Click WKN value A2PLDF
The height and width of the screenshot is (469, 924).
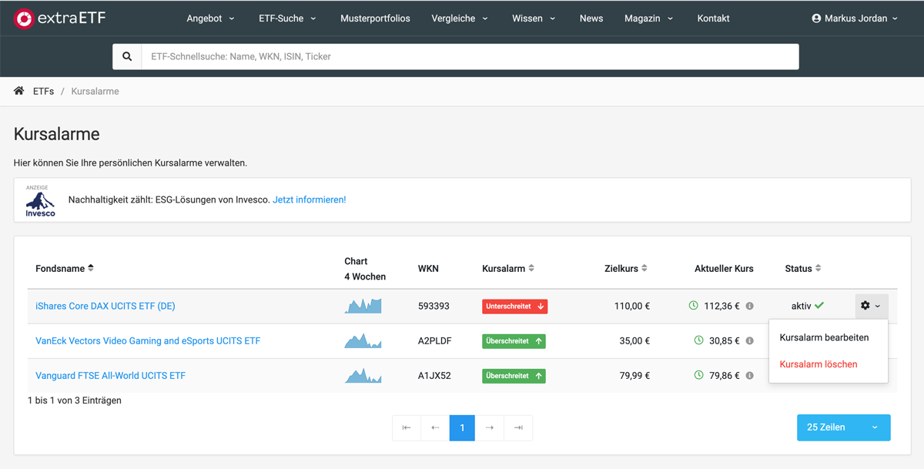click(x=434, y=340)
